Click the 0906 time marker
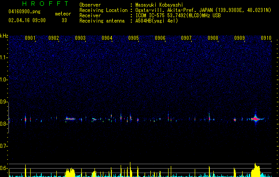 click(x=160, y=38)
